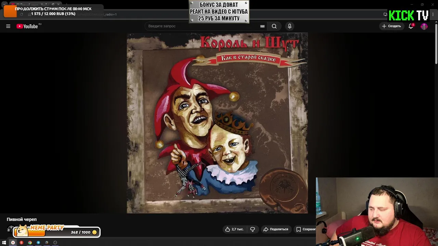Open the Windows Start menu
The height and width of the screenshot is (246, 438).
[x=4, y=243]
